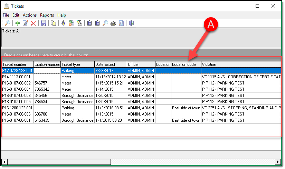Click the edit ticket pencil icon
This screenshot has width=285, height=169.
(25, 23)
